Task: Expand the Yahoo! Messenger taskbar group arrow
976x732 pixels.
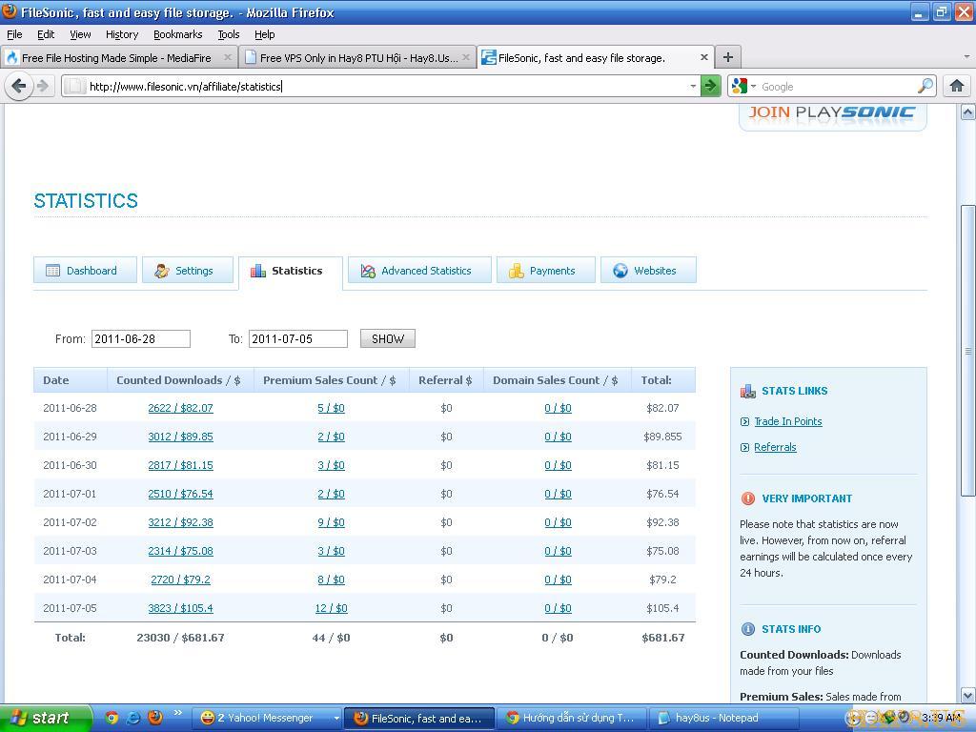Action: (336, 718)
